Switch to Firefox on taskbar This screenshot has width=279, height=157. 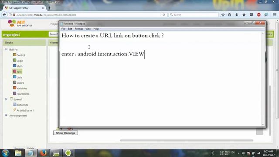click(x=43, y=153)
